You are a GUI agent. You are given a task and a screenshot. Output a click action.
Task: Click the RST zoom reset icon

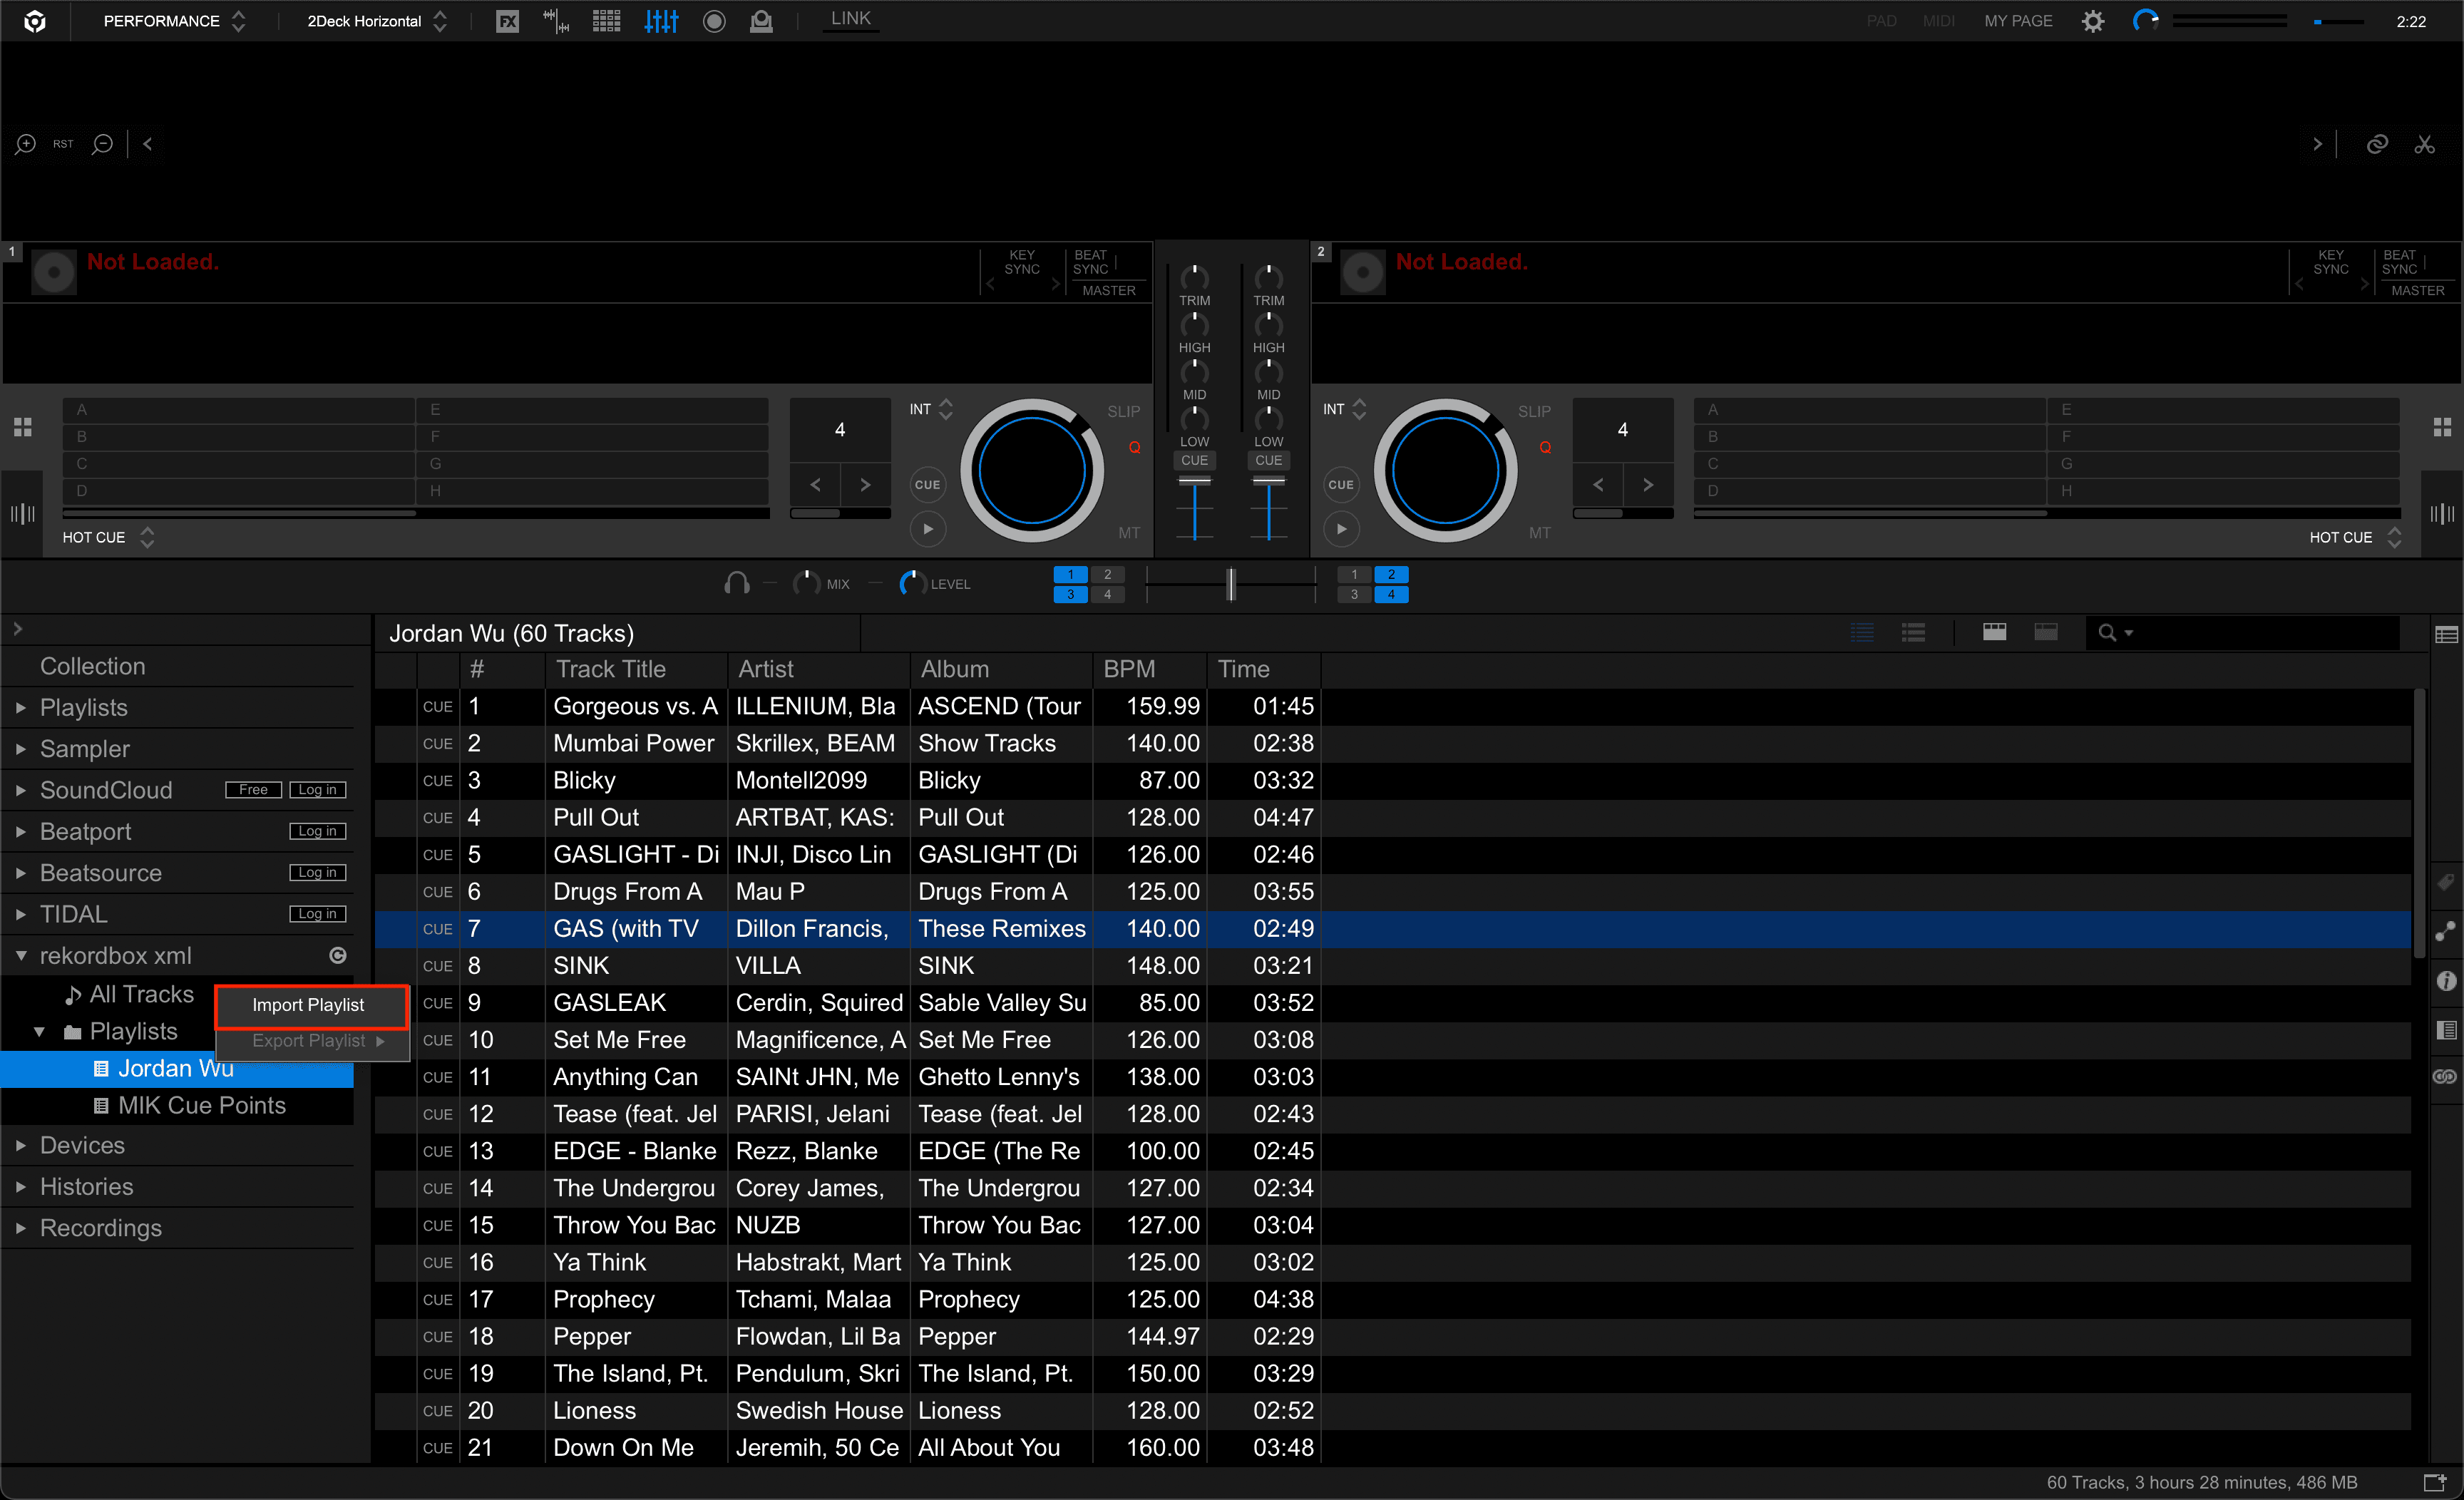click(x=63, y=144)
